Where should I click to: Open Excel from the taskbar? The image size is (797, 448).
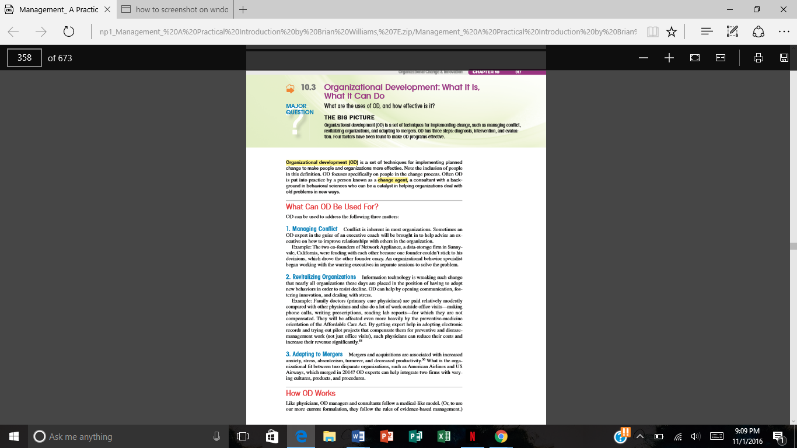444,436
